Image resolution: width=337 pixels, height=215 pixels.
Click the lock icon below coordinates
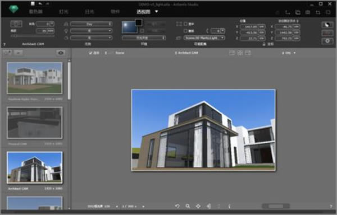tap(264, 44)
